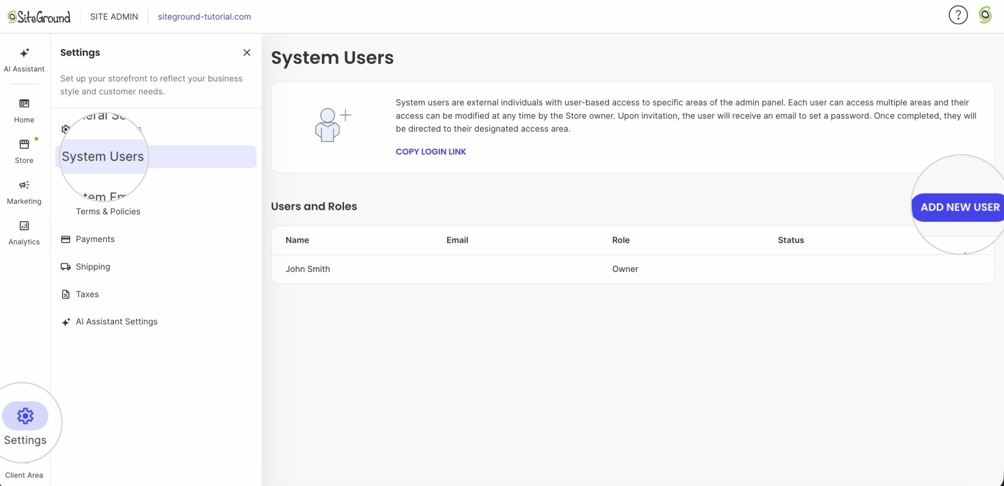Screen dimensions: 1004x486
Task: Open the Shipping menu label
Action: pos(93,266)
